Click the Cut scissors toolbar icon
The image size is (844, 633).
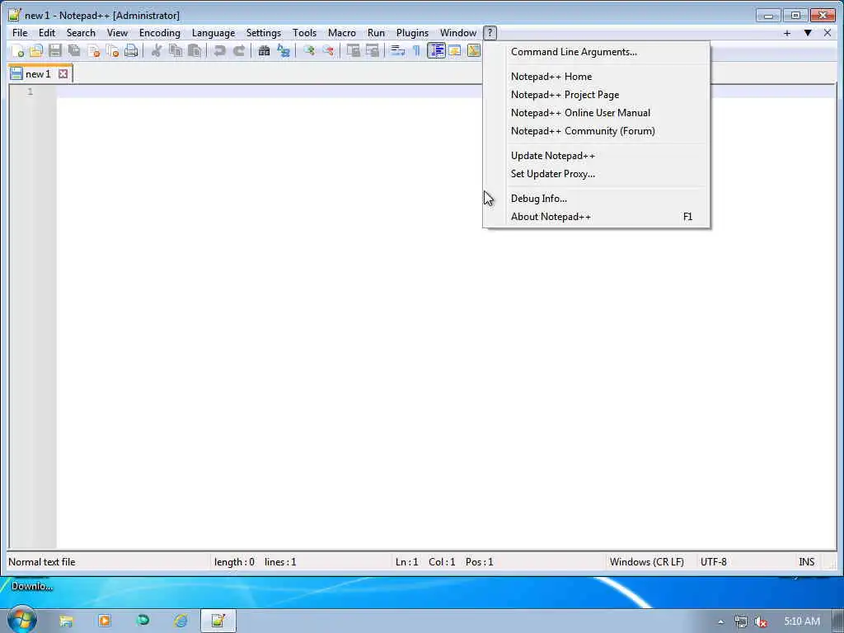[156, 51]
